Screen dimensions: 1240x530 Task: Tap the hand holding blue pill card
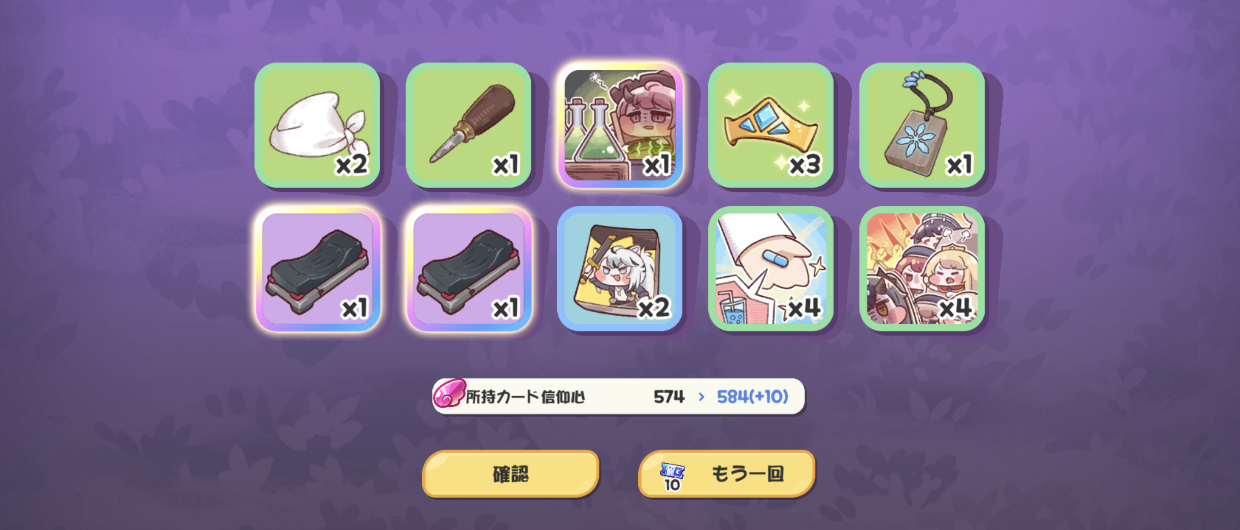pyautogui.click(x=771, y=269)
